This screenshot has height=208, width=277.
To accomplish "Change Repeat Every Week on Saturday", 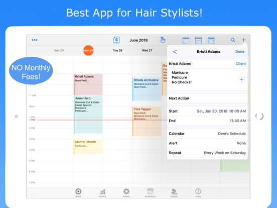I will (207, 153).
